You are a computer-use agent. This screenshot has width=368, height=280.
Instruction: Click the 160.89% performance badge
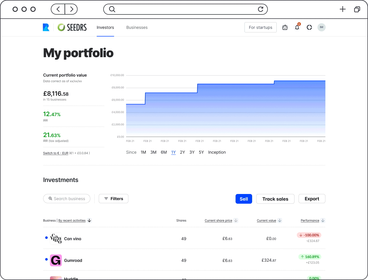pos(310,257)
